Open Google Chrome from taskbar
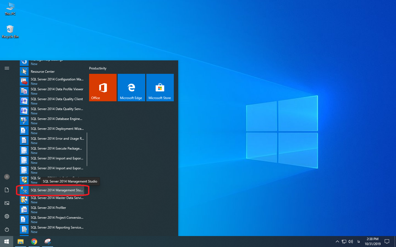Screen dimensions: 396x247 [34, 242]
